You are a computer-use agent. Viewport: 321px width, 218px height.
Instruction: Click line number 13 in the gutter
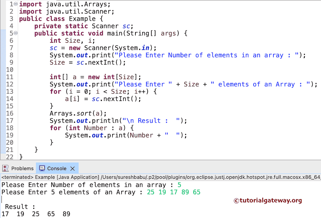pos(10,91)
